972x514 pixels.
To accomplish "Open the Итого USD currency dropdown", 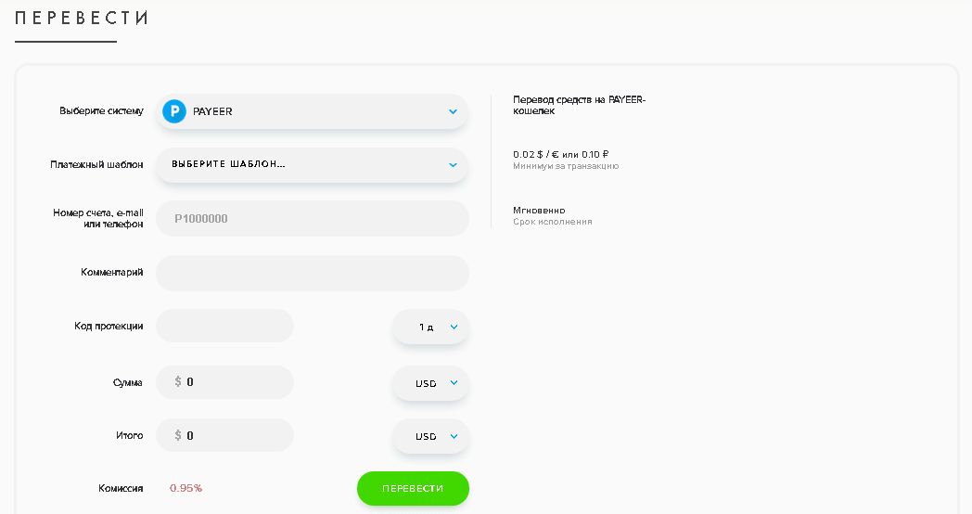I will (x=429, y=436).
